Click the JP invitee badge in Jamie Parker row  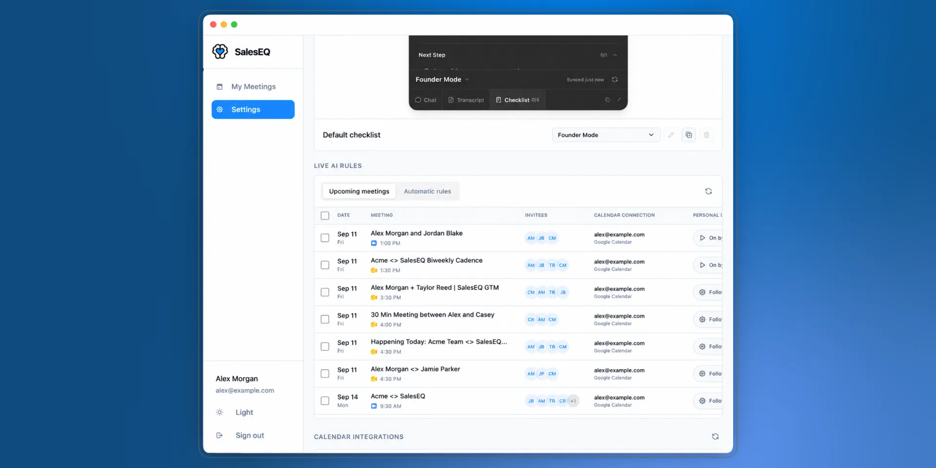pyautogui.click(x=542, y=374)
